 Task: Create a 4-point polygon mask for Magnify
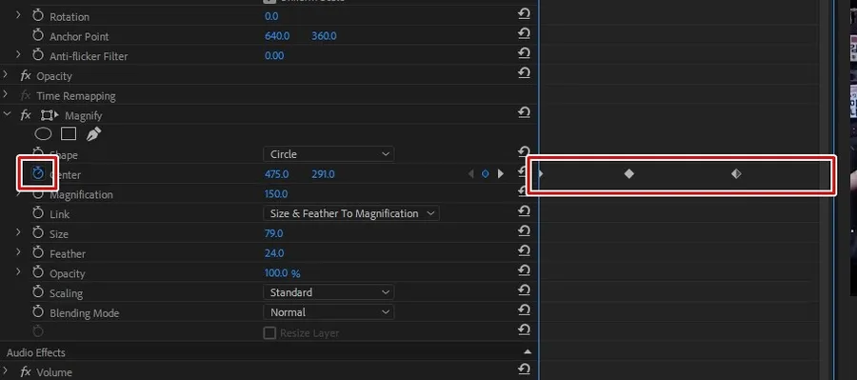point(69,134)
